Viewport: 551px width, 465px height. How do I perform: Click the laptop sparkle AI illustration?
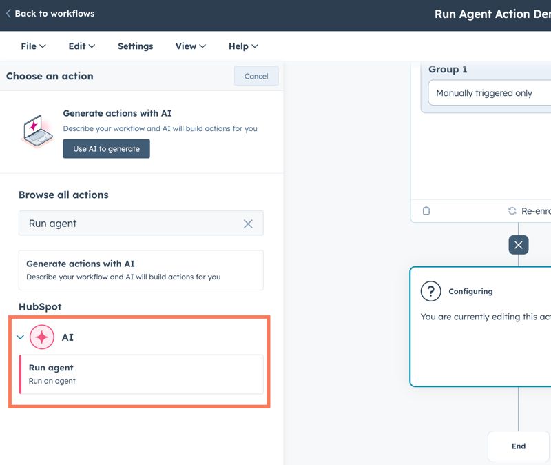(x=37, y=131)
